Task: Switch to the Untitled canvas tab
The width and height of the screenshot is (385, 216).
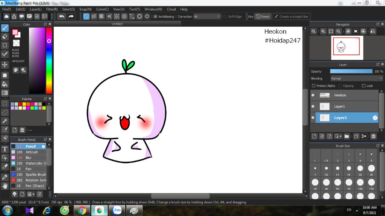Action: pos(117,24)
